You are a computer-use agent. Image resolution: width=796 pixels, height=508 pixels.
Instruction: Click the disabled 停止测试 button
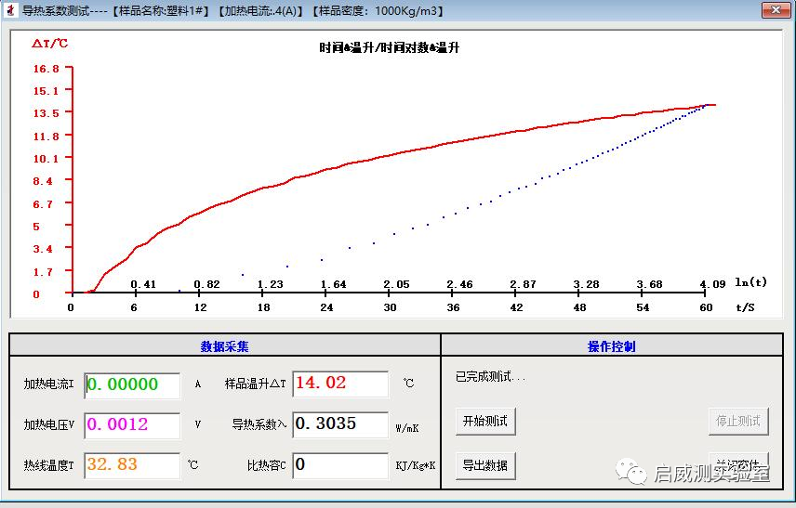pyautogui.click(x=738, y=421)
